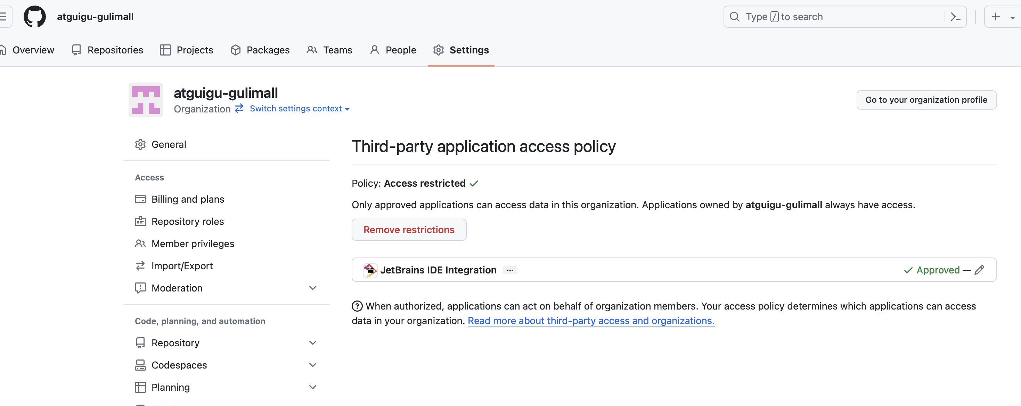Click the plus create-new icon
Viewport: 1021px width, 406px height.
995,17
